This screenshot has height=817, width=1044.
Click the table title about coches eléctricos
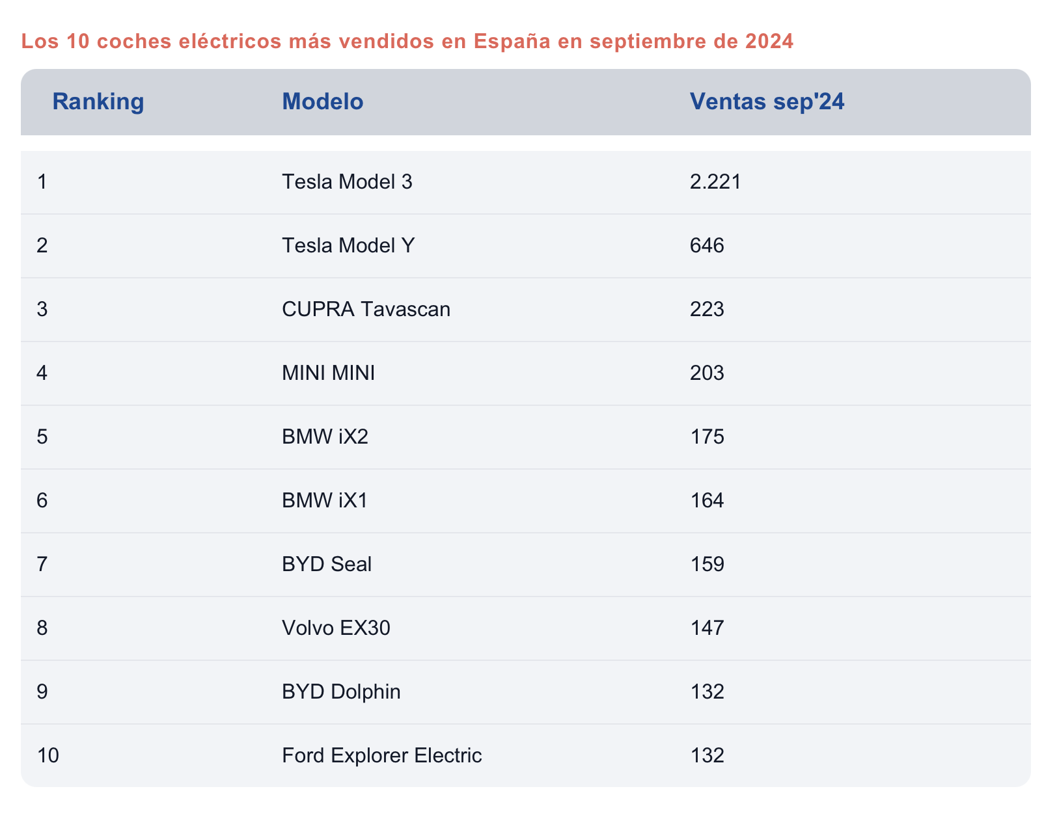point(407,42)
